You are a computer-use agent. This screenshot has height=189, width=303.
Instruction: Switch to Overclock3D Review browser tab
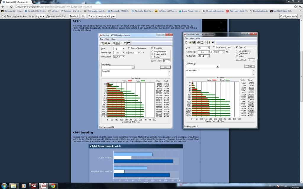tap(16, 2)
